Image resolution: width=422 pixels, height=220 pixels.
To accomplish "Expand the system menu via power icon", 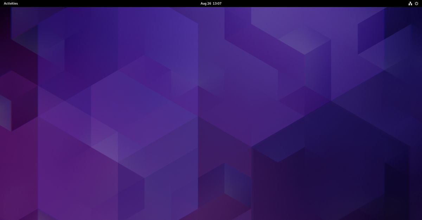I will [416, 4].
